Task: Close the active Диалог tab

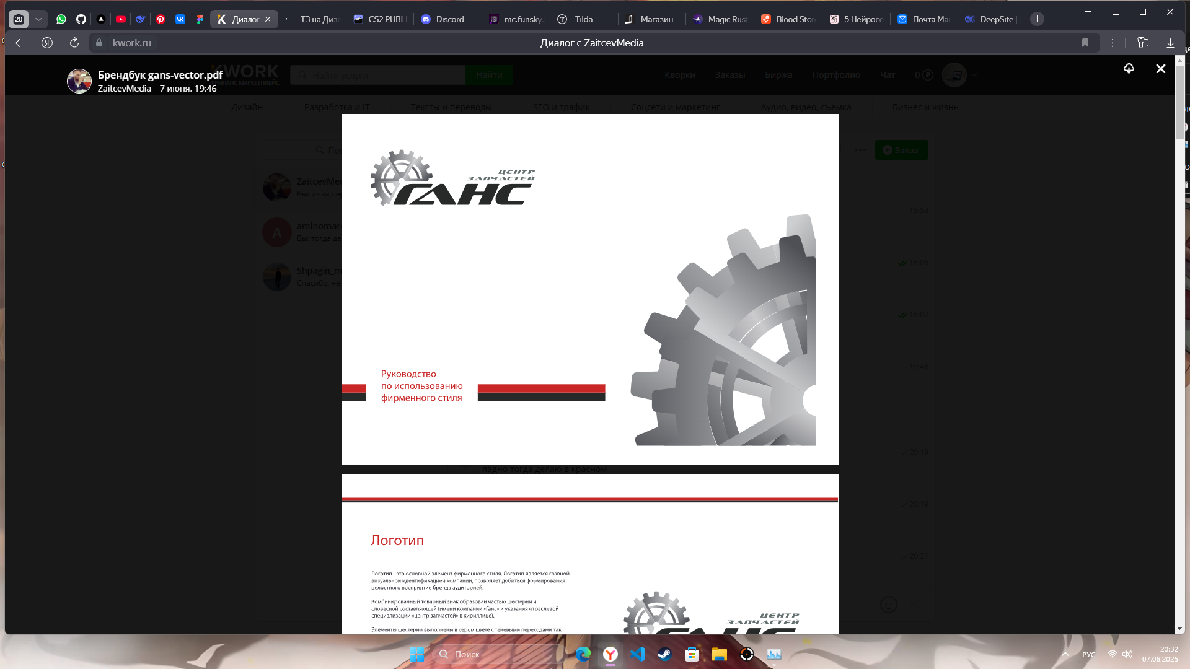Action: point(268,19)
